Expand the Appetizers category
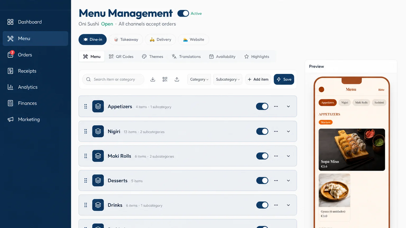This screenshot has height=228, width=406. click(288, 106)
